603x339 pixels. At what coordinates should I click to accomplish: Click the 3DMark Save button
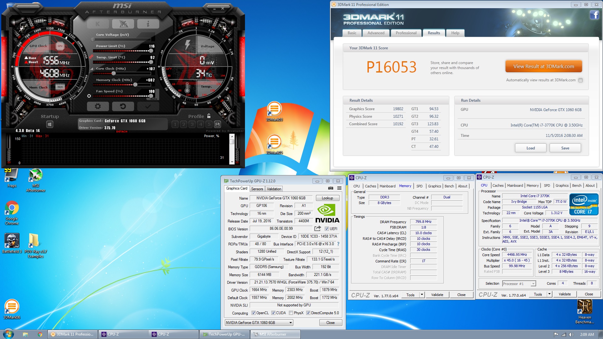tap(565, 148)
